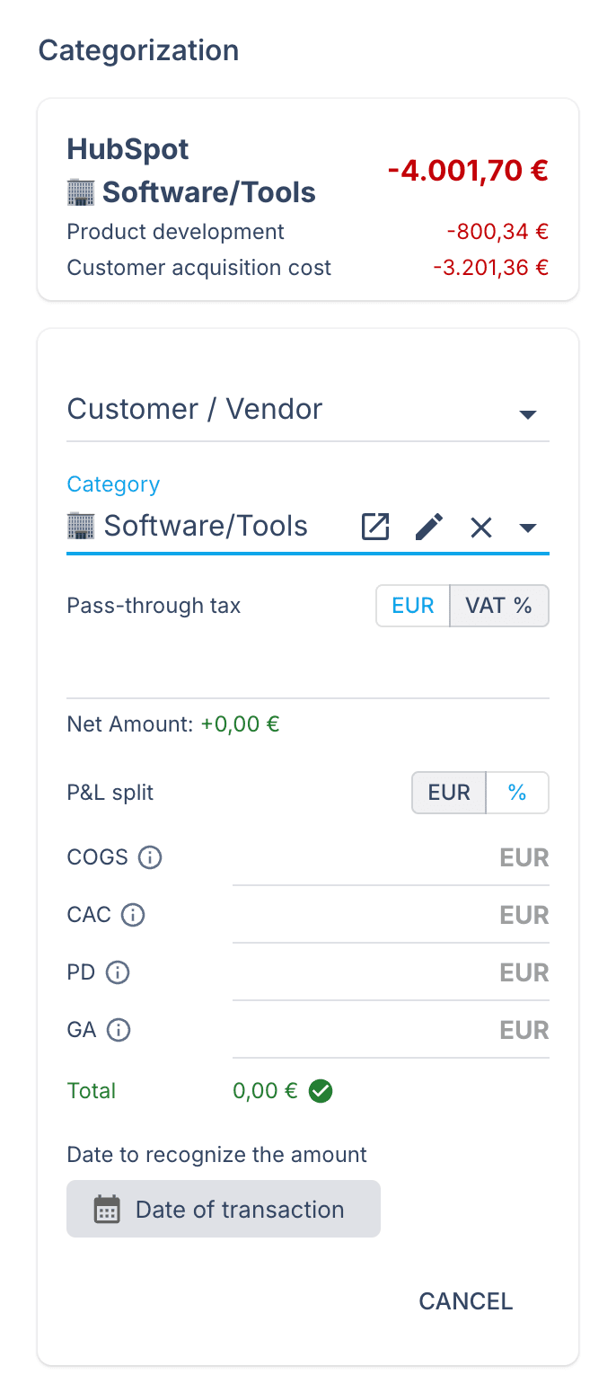
Task: Show info tooltip for COGS
Action: 150,858
